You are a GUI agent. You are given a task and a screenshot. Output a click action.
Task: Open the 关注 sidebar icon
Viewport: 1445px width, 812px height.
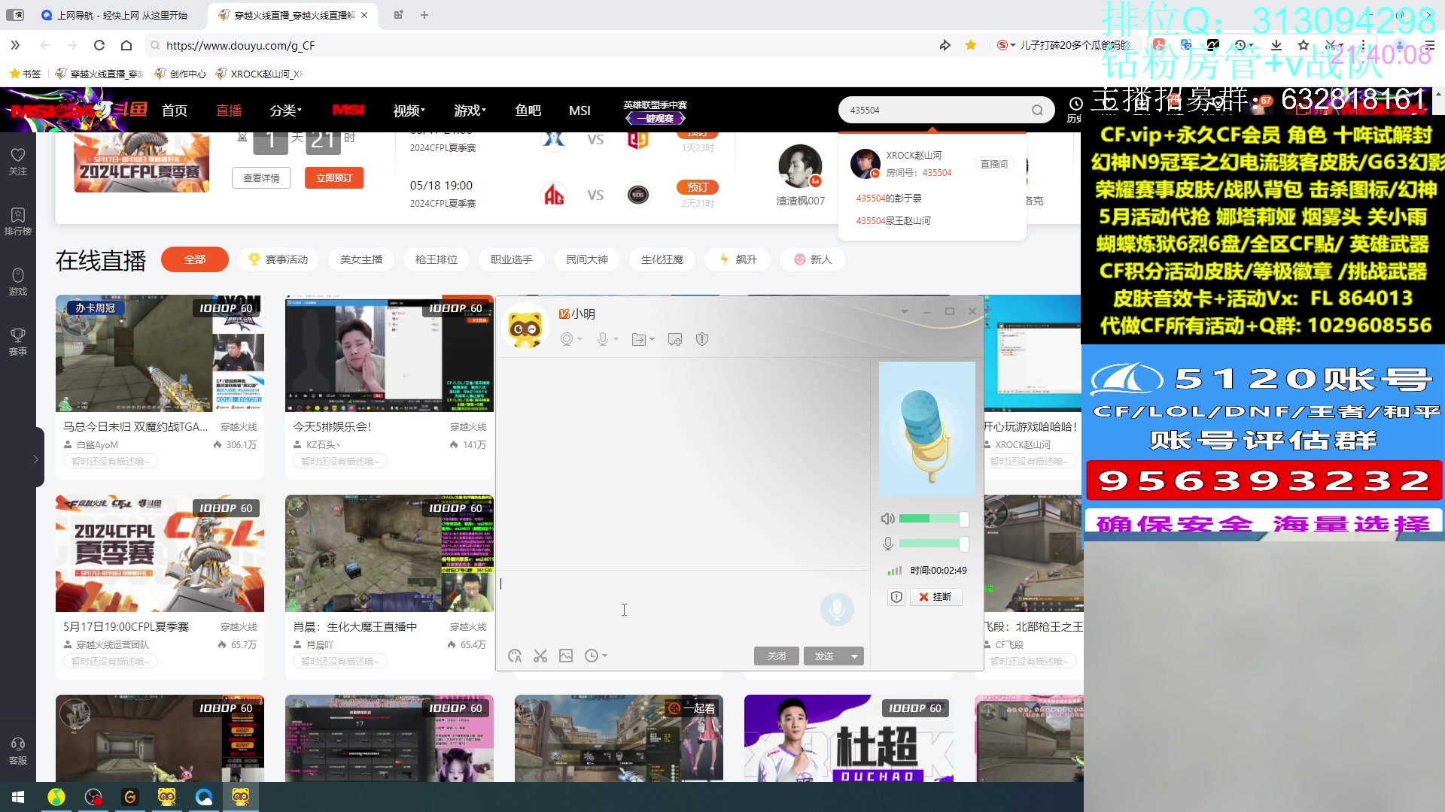[18, 161]
